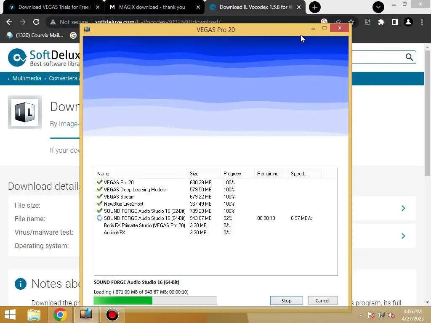Open Chrome extensions puzzle icon
The height and width of the screenshot is (323, 431).
[x=381, y=22]
